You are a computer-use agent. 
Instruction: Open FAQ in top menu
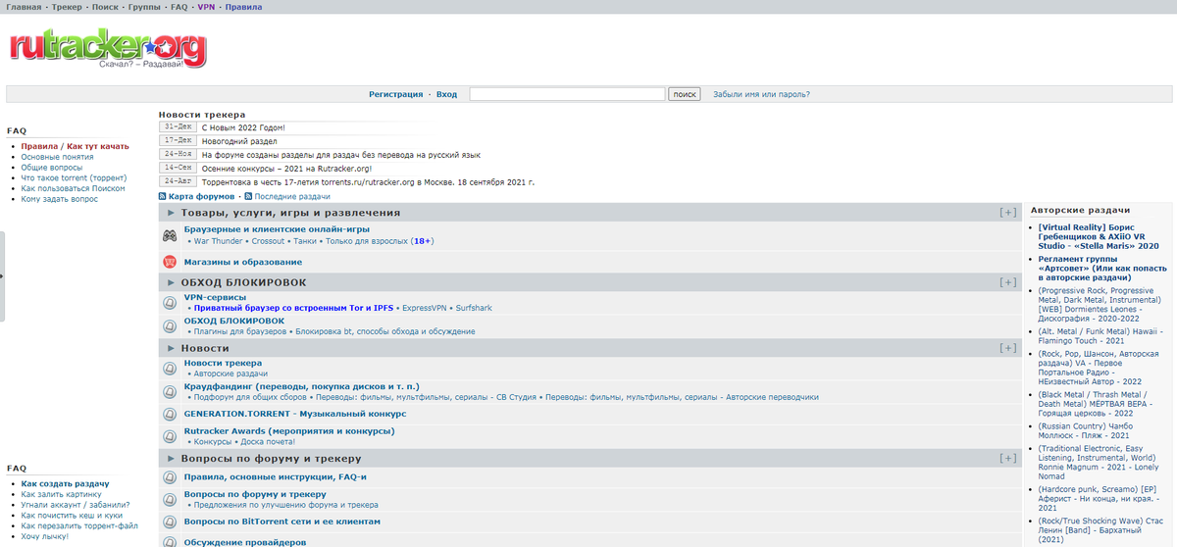(x=179, y=7)
